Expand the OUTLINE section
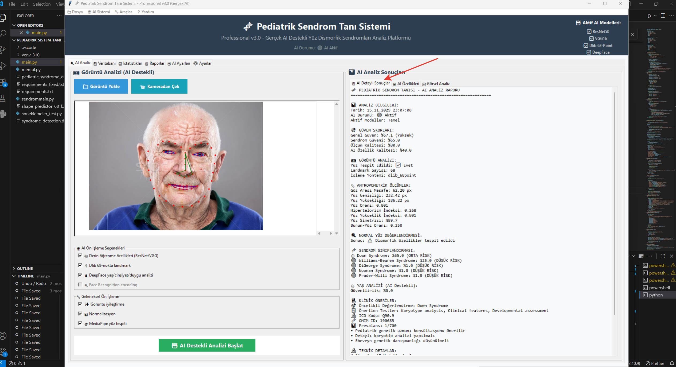The height and width of the screenshot is (367, 676). tap(25, 268)
